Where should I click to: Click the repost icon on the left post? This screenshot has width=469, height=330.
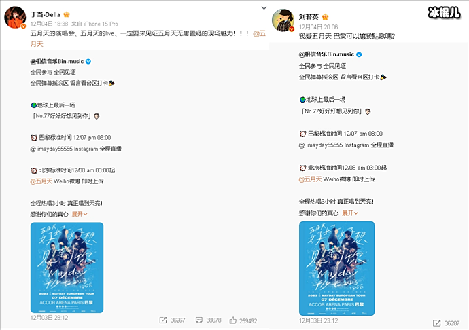[x=163, y=320]
